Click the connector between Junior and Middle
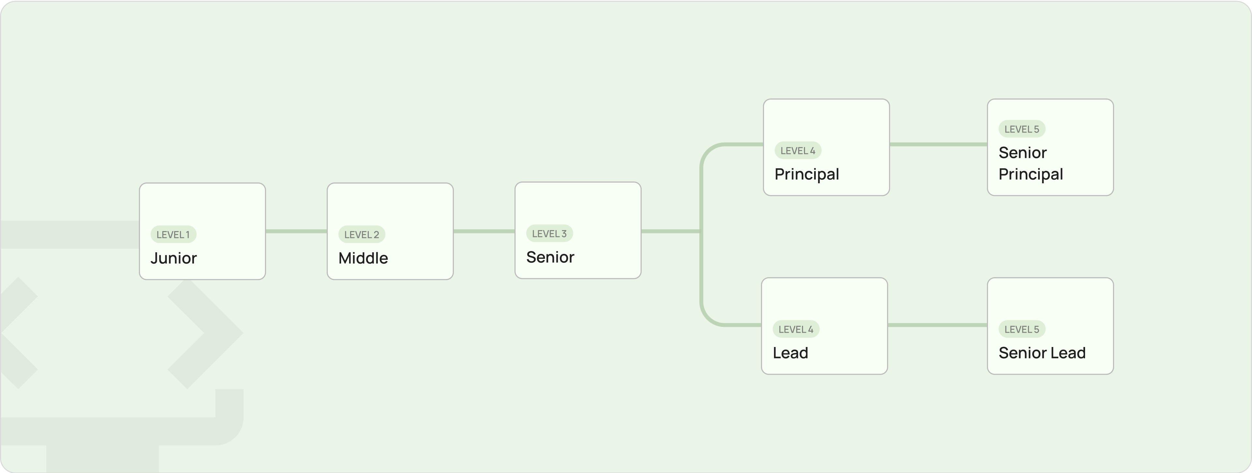Screen dimensions: 1252x473 pyautogui.click(x=296, y=231)
